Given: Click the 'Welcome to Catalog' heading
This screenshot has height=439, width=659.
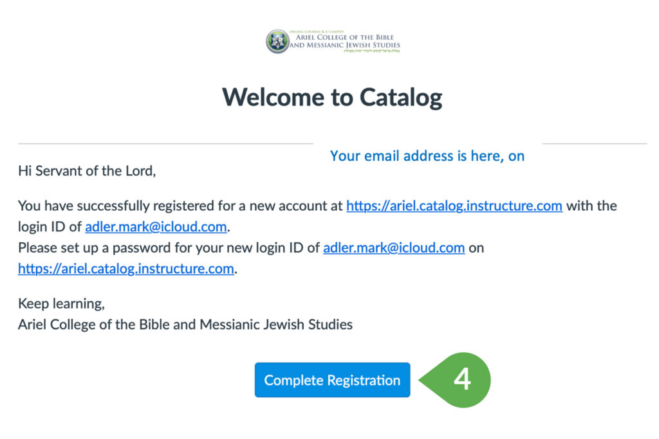Looking at the screenshot, I should click(332, 97).
